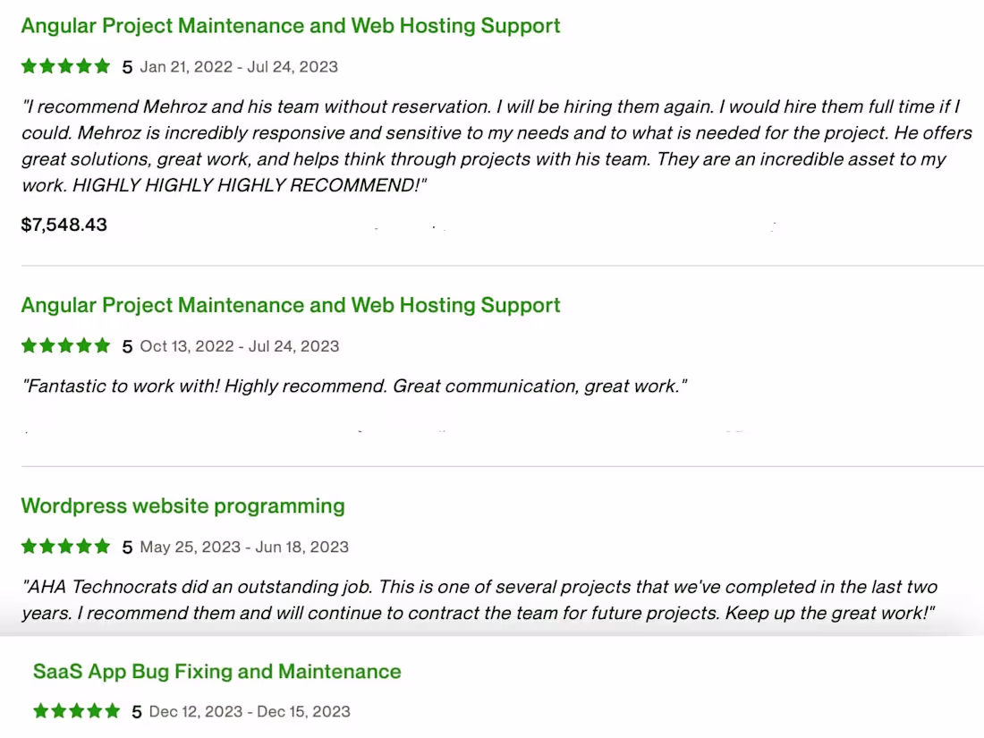
Task: Click the rating number 5 beside Oct 13, 2022
Action: [127, 347]
